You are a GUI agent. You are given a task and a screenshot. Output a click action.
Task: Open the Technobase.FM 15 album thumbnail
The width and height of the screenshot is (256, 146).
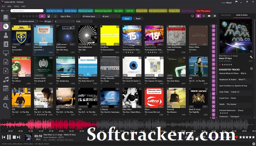tap(132, 35)
